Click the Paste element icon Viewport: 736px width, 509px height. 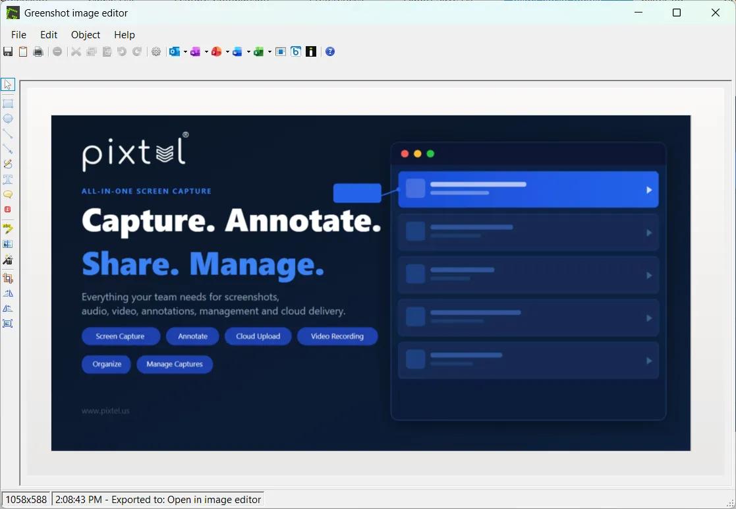[107, 51]
